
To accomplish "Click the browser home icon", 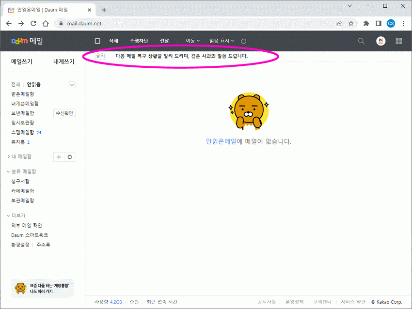I will pos(46,23).
